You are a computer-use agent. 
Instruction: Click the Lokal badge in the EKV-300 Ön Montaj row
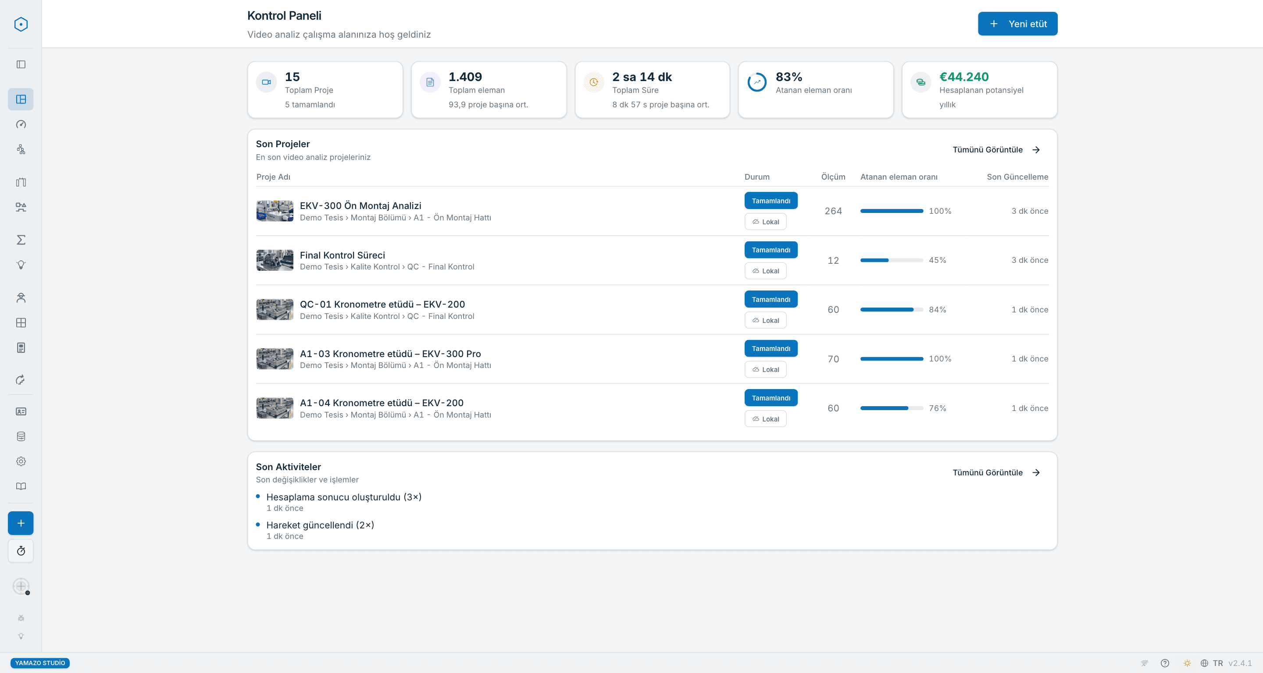765,222
